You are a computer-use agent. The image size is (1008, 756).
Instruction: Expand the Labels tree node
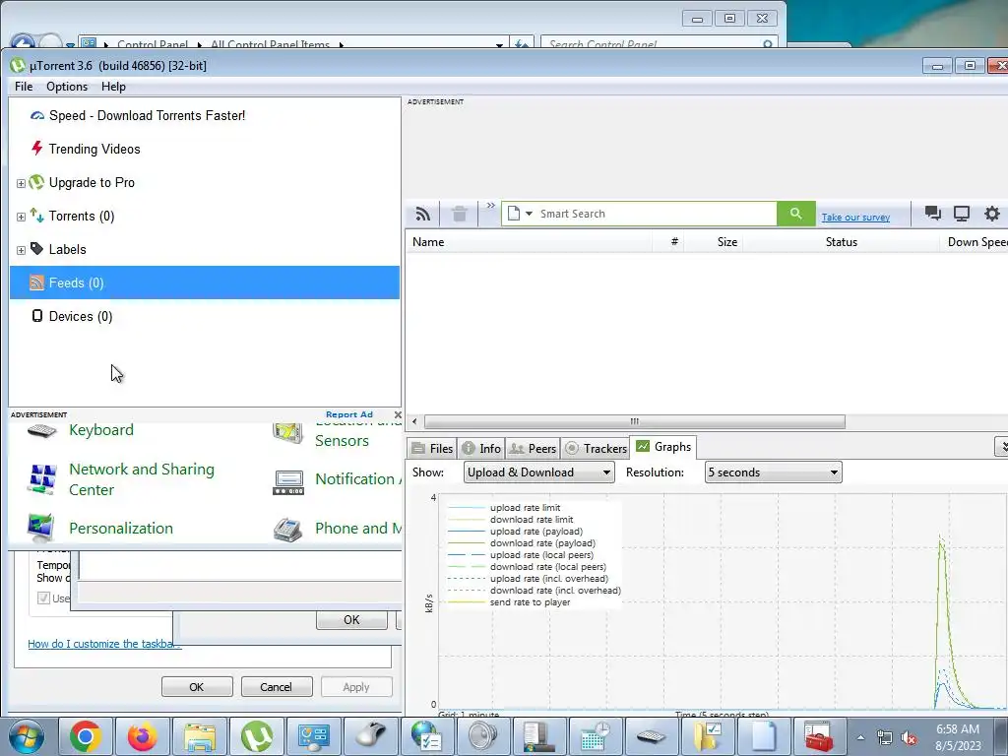[x=21, y=250]
